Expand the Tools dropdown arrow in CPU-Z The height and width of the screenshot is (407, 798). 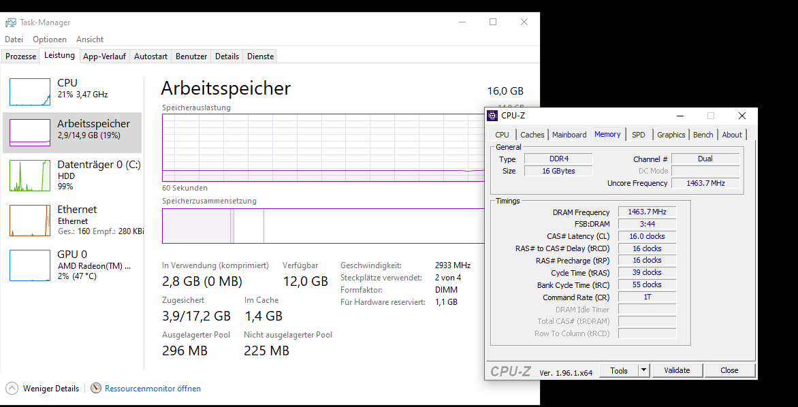point(644,371)
